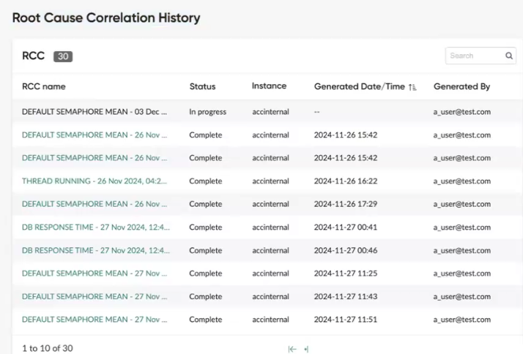
Task: Click the RCC count badge showing 30
Action: [63, 56]
